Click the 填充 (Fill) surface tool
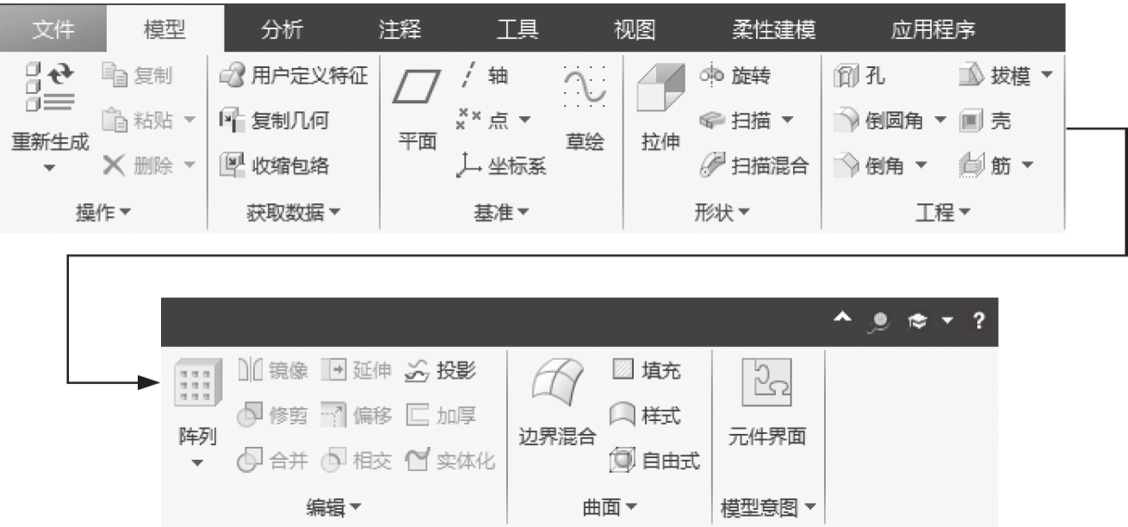1128x527 pixels. coord(646,371)
